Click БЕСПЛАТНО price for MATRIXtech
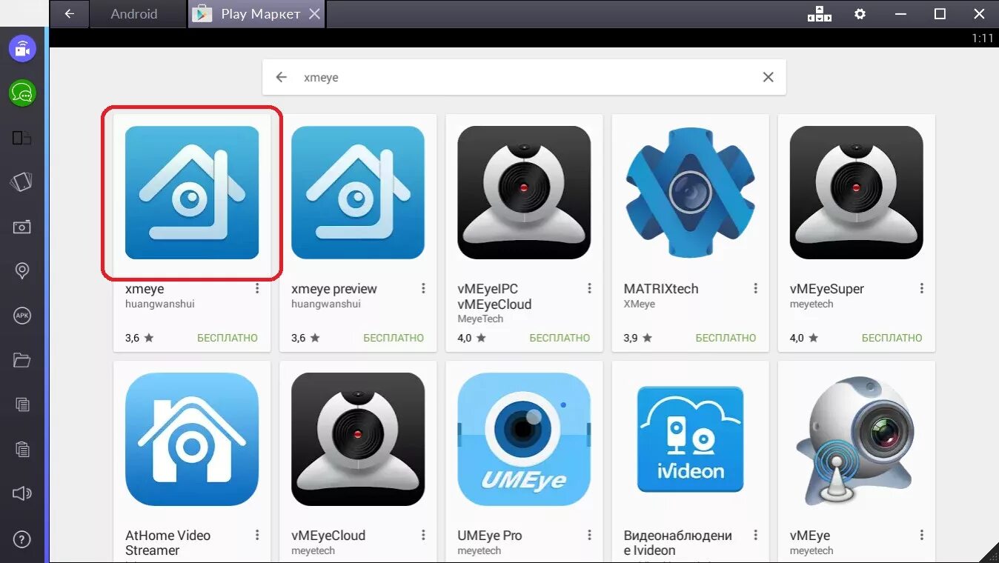Viewport: 999px width, 563px height. point(726,338)
